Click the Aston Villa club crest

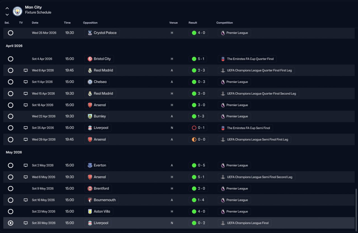(90, 211)
